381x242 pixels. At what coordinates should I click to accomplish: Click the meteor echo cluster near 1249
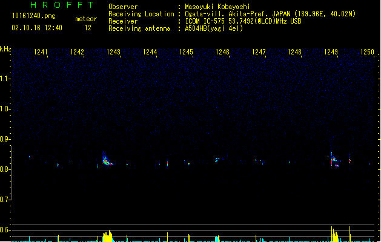(x=335, y=160)
